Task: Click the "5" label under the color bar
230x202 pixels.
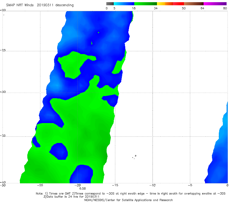Action: 114,8
